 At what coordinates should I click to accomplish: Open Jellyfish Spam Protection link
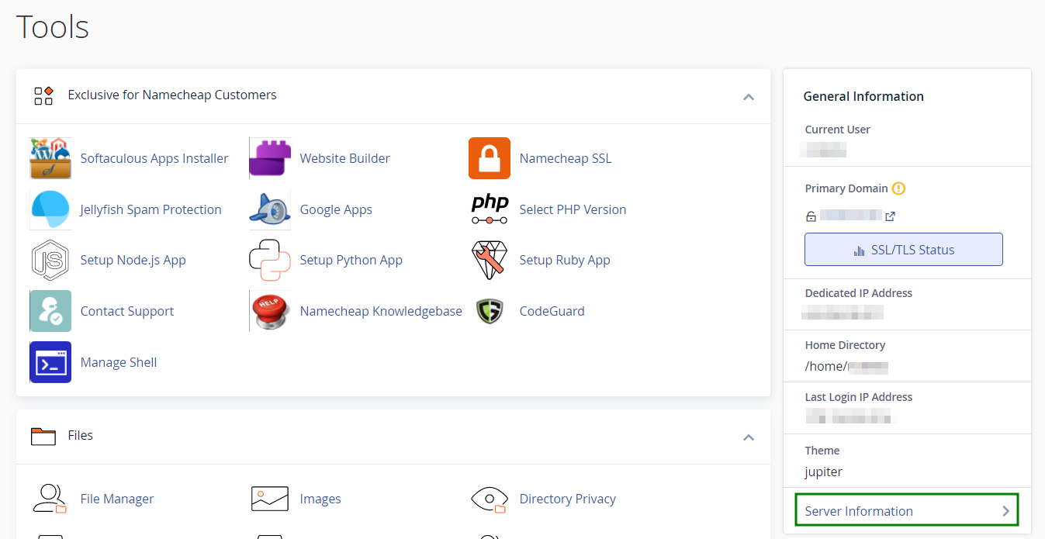point(151,209)
